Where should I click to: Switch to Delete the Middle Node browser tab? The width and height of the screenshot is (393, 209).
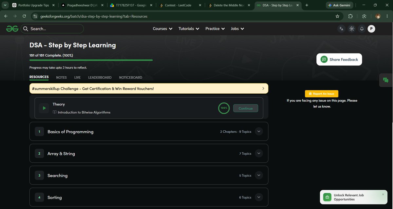click(229, 5)
